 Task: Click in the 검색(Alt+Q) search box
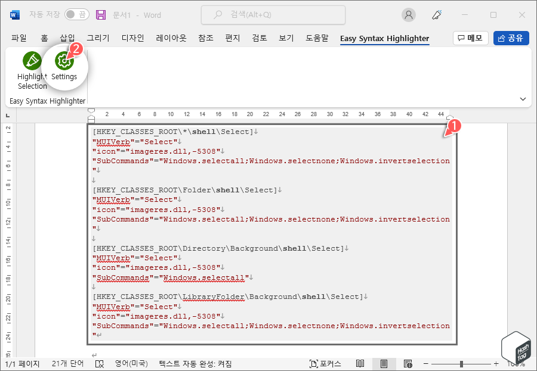273,15
